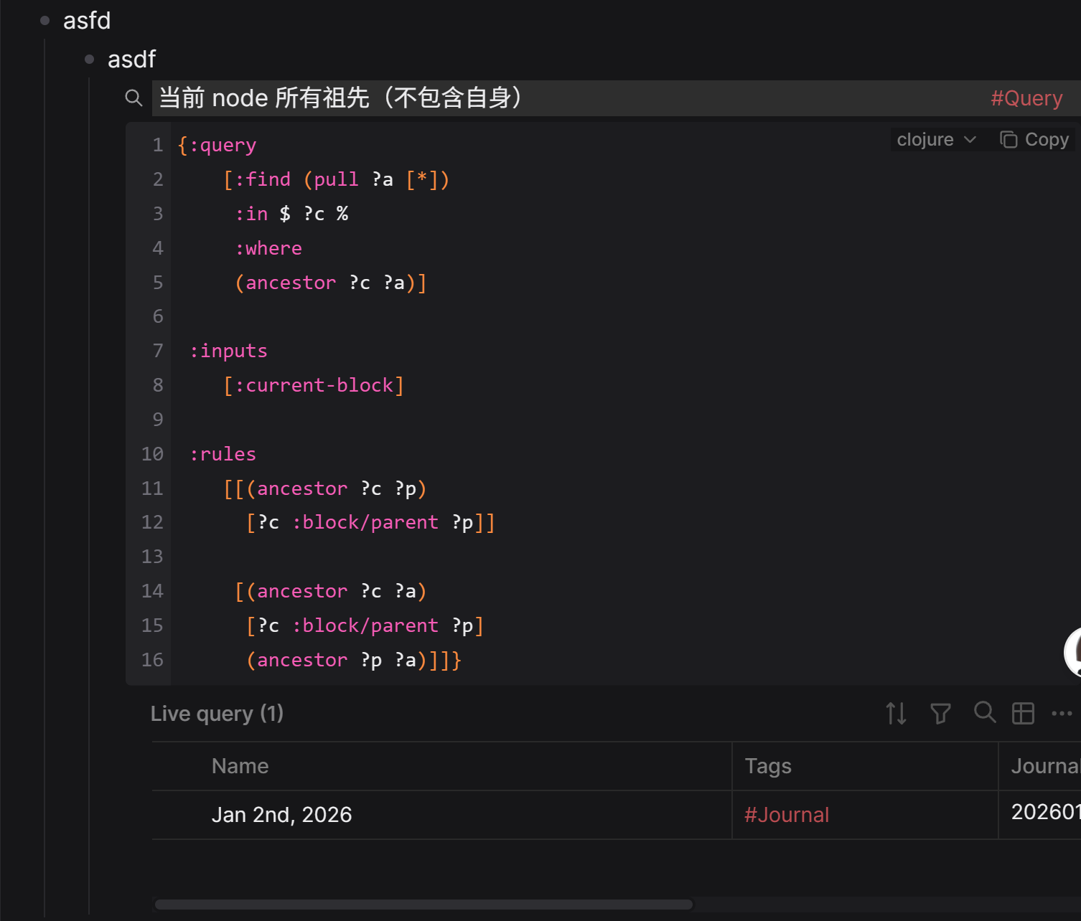1081x921 pixels.
Task: Open the clojure language dropdown
Action: pyautogui.click(x=936, y=139)
